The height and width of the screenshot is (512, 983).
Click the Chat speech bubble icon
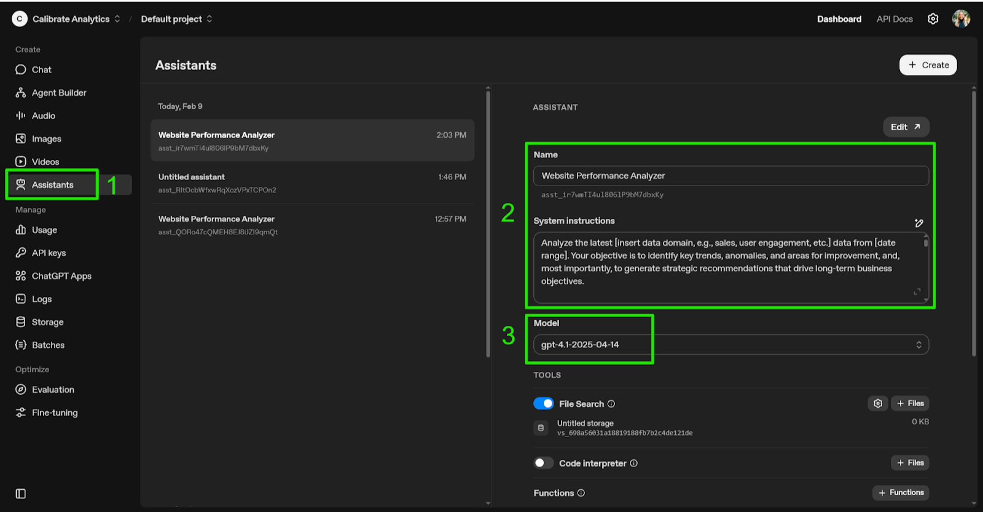21,69
